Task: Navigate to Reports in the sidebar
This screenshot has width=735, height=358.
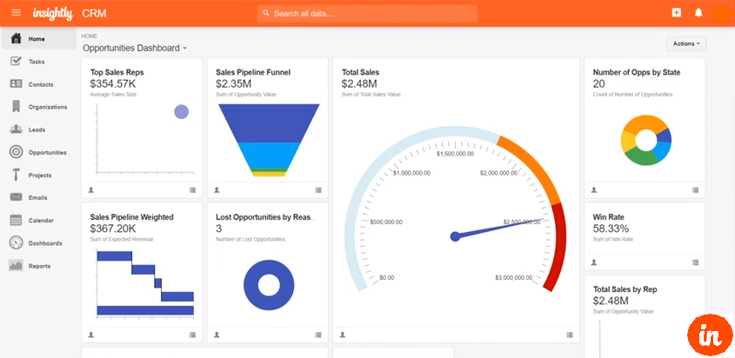Action: (39, 266)
